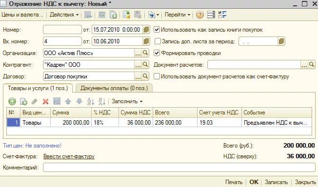The image size is (318, 187).
Task: Click the grayed unpost document icon
Action: pos(138,15)
